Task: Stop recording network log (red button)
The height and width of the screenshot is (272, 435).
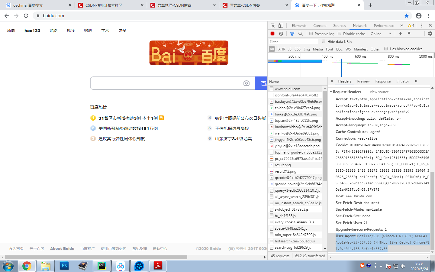Action: pyautogui.click(x=272, y=34)
